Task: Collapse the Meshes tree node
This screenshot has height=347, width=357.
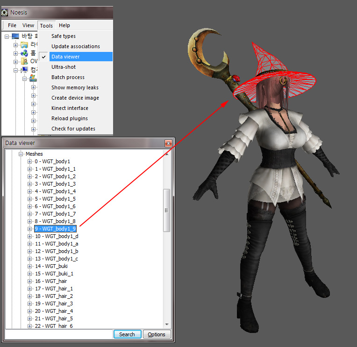Action: click(x=21, y=154)
